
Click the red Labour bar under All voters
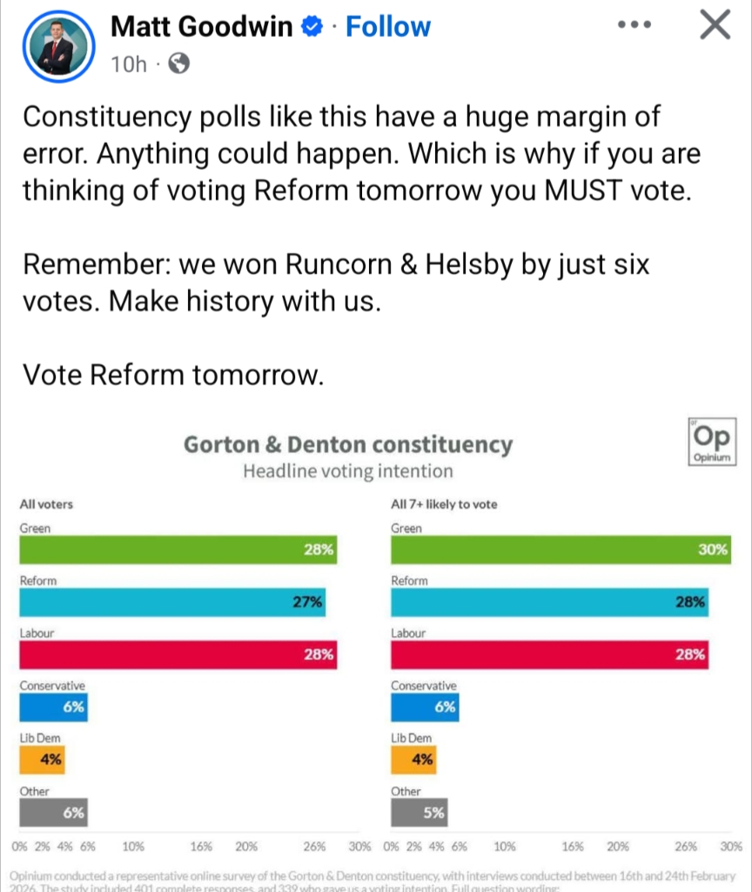click(x=178, y=655)
